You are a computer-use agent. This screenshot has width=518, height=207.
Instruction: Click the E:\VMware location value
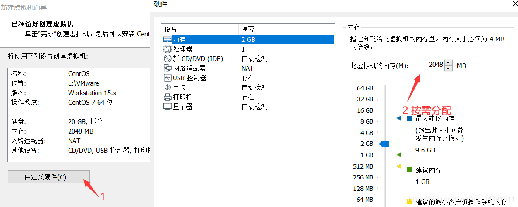84,83
